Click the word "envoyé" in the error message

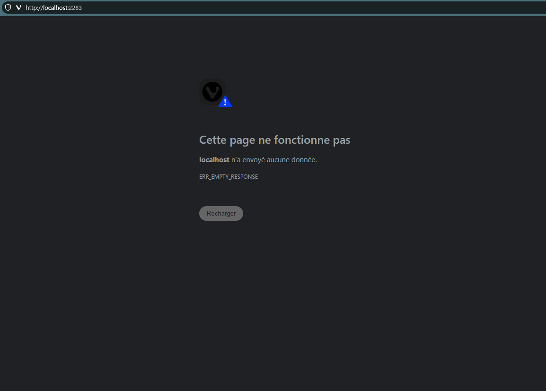tap(253, 160)
